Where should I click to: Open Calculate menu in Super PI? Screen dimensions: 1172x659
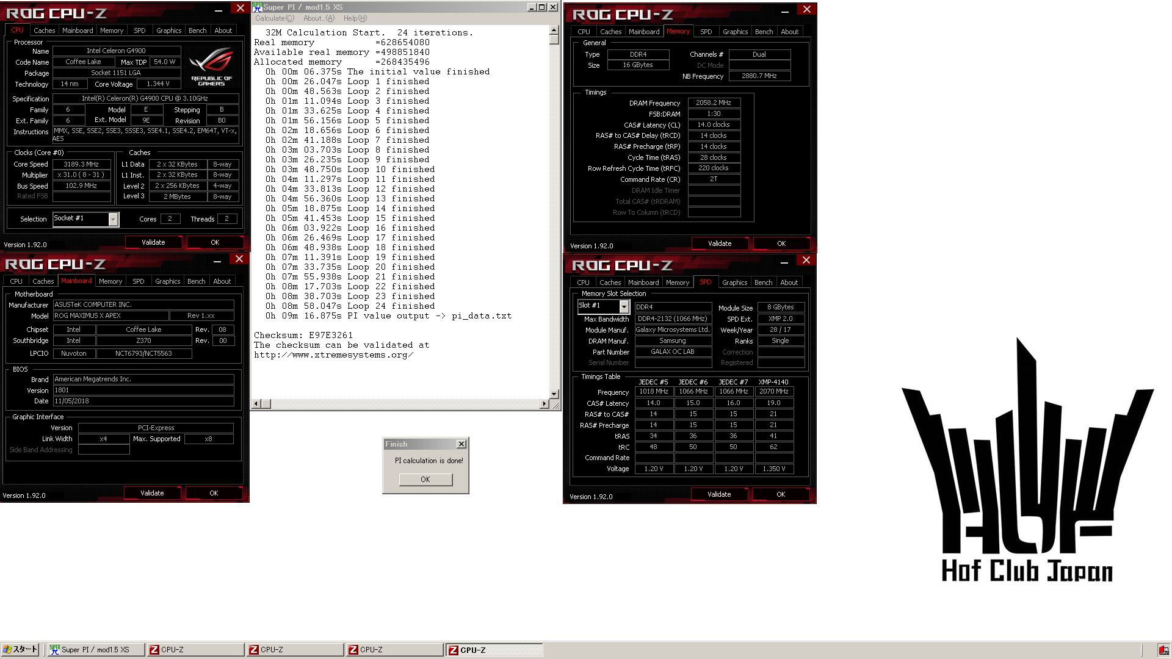coord(275,18)
